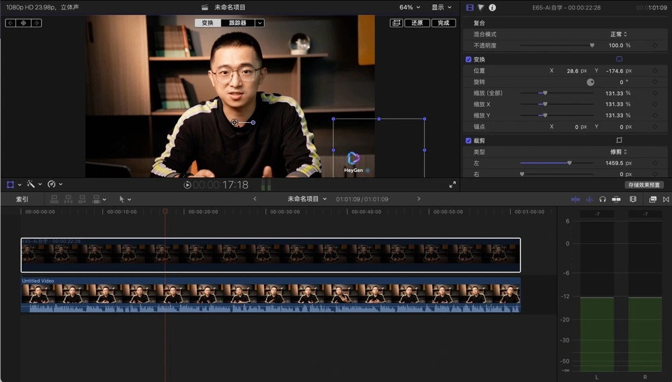Screen dimensions: 672x382
Task: Open the video inspector tab icon
Action: click(470, 7)
